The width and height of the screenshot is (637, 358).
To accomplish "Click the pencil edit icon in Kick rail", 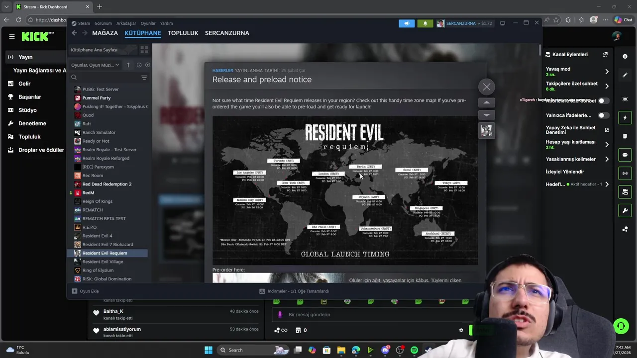I will (625, 75).
